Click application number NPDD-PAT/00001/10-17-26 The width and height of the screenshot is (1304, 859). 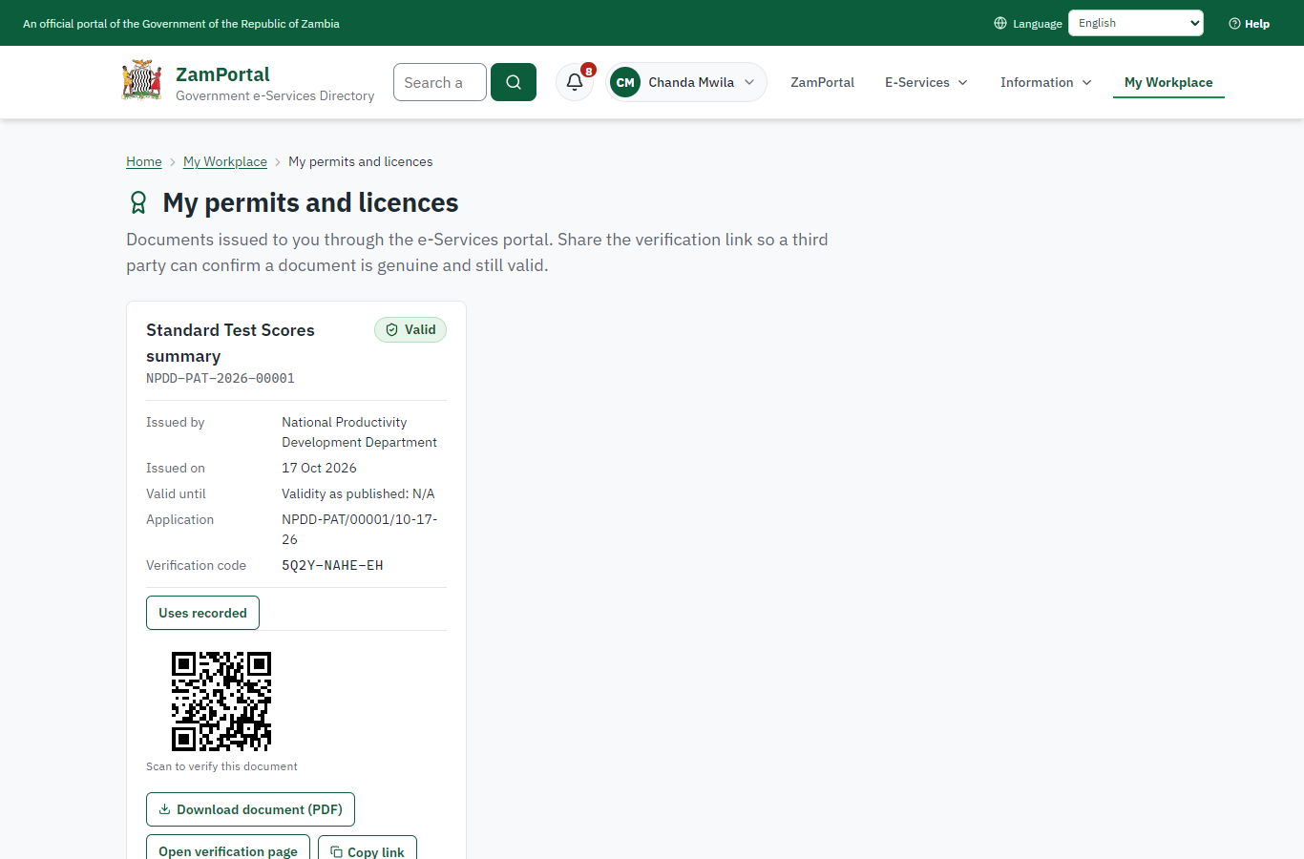[359, 530]
